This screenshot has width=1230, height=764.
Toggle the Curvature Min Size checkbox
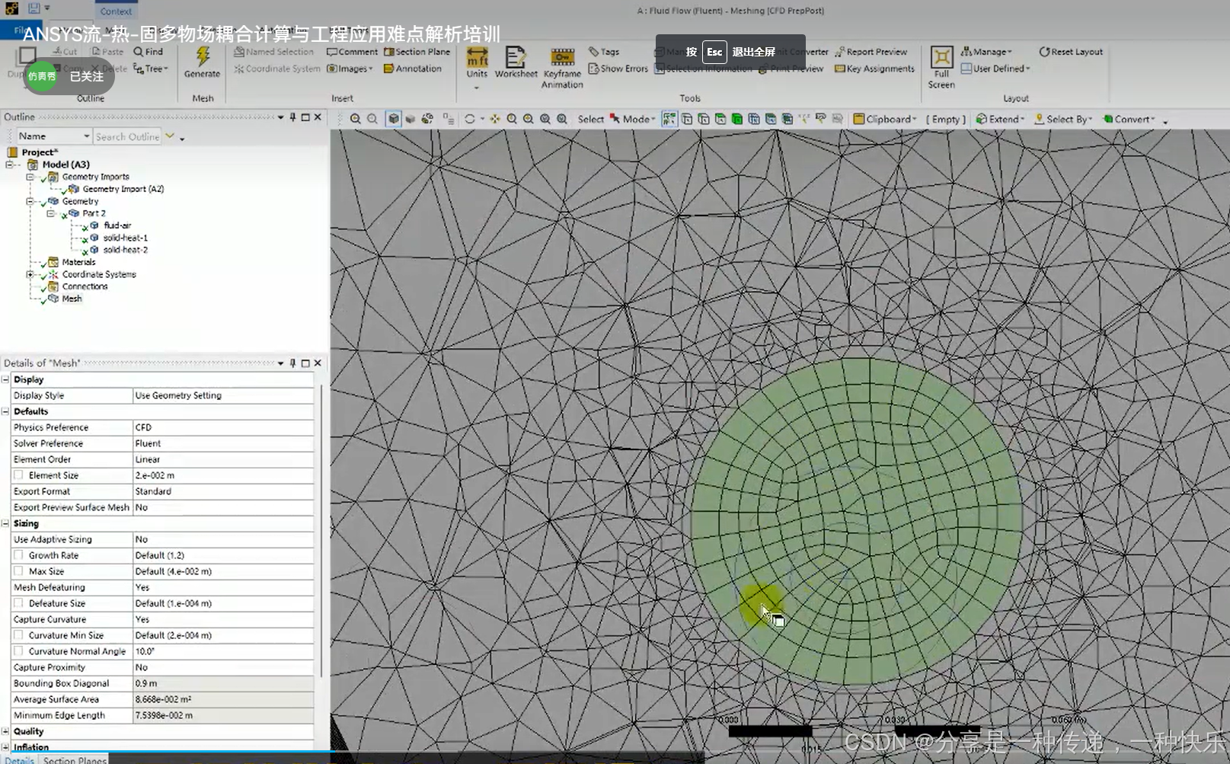point(18,635)
